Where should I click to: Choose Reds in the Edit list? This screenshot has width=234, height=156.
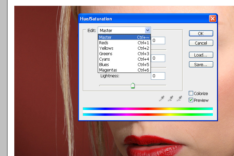coord(124,43)
